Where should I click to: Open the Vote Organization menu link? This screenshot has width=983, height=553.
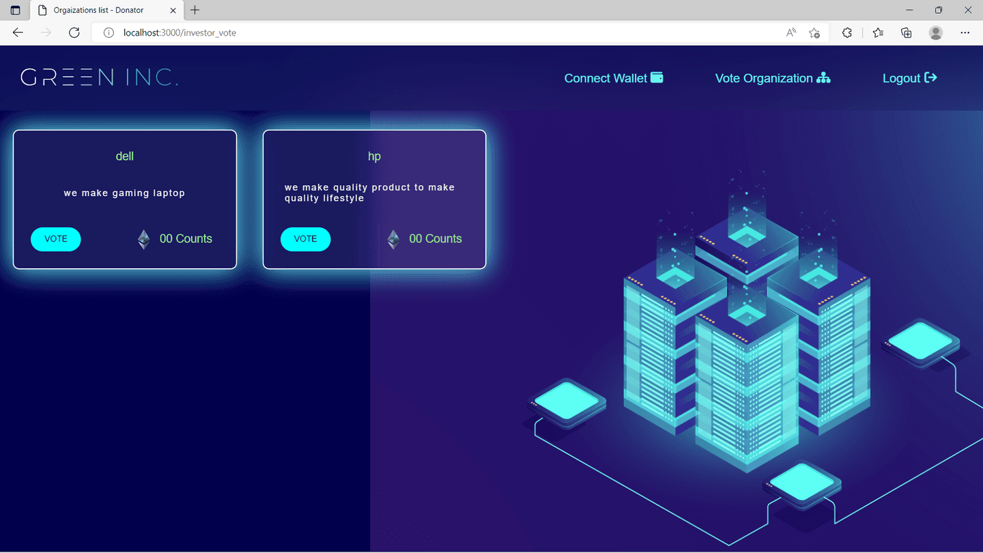(773, 78)
